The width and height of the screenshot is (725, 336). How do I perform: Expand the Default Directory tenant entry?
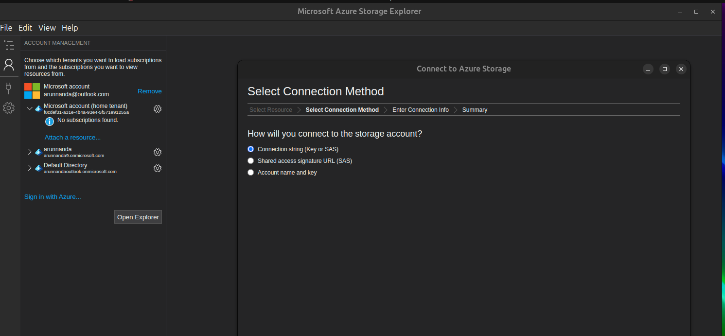30,168
